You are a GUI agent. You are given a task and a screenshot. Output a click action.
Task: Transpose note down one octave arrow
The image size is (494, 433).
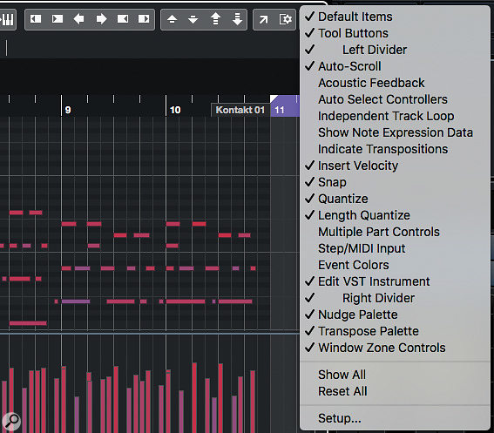[x=237, y=19]
